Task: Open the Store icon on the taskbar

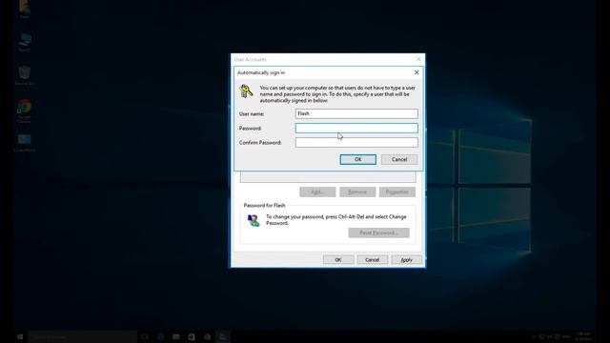Action: [x=192, y=336]
